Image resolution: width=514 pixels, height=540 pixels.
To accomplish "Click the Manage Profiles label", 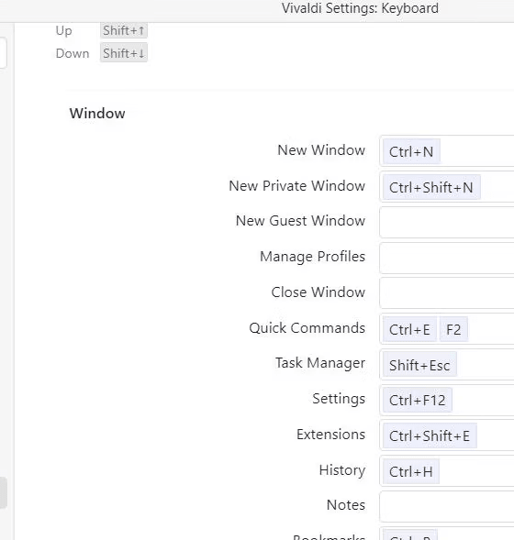I will coord(312,257).
